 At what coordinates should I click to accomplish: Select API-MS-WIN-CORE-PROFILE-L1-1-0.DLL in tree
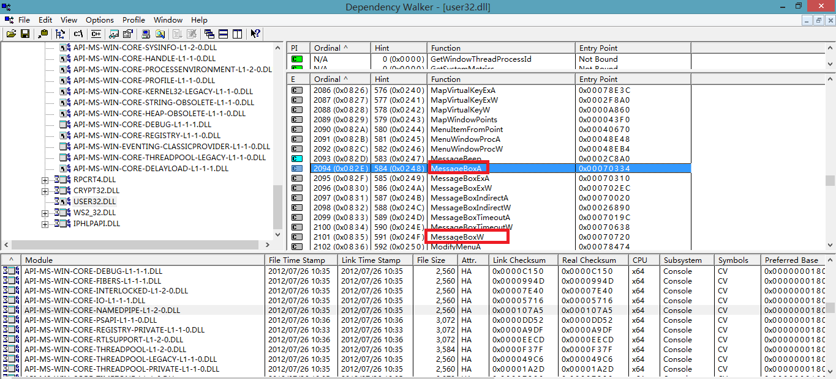pyautogui.click(x=145, y=80)
